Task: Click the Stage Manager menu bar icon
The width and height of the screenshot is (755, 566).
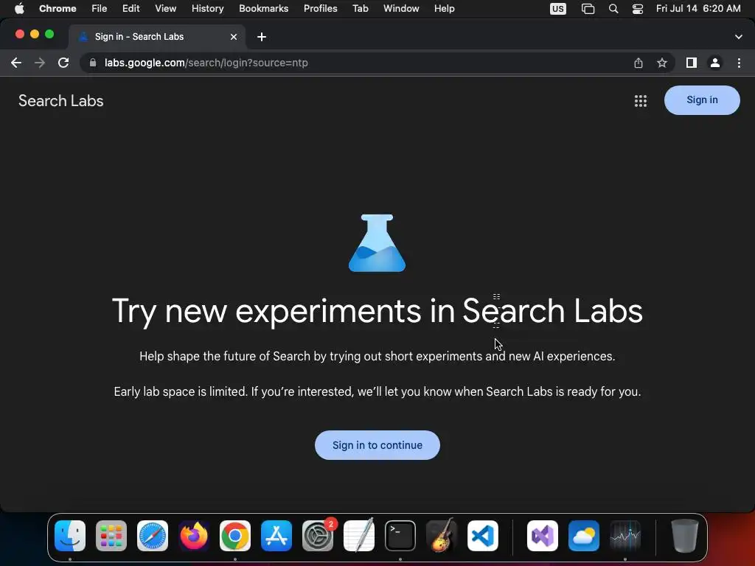Action: (588, 9)
